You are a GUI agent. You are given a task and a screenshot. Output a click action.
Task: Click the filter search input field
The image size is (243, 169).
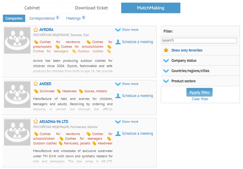point(199,40)
